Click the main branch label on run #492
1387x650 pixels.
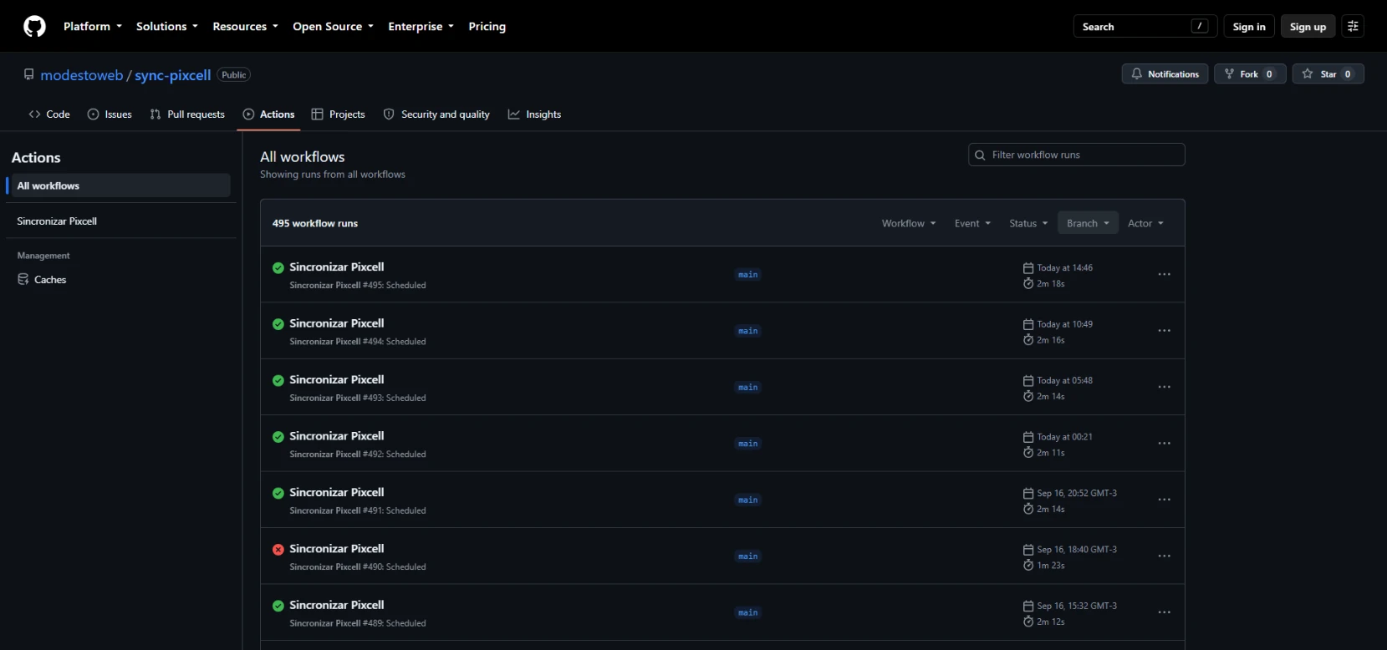click(x=748, y=444)
